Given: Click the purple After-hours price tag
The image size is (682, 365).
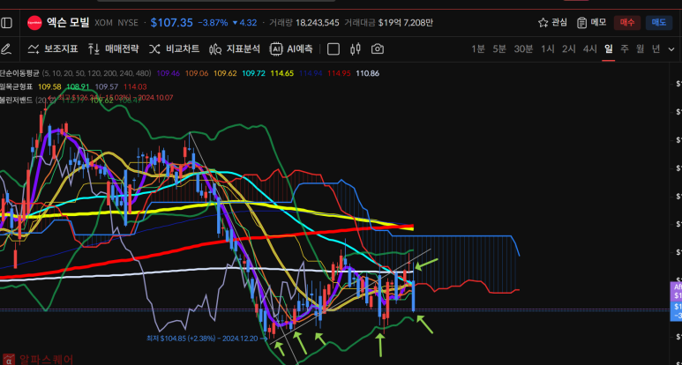Looking at the screenshot, I should 677,291.
